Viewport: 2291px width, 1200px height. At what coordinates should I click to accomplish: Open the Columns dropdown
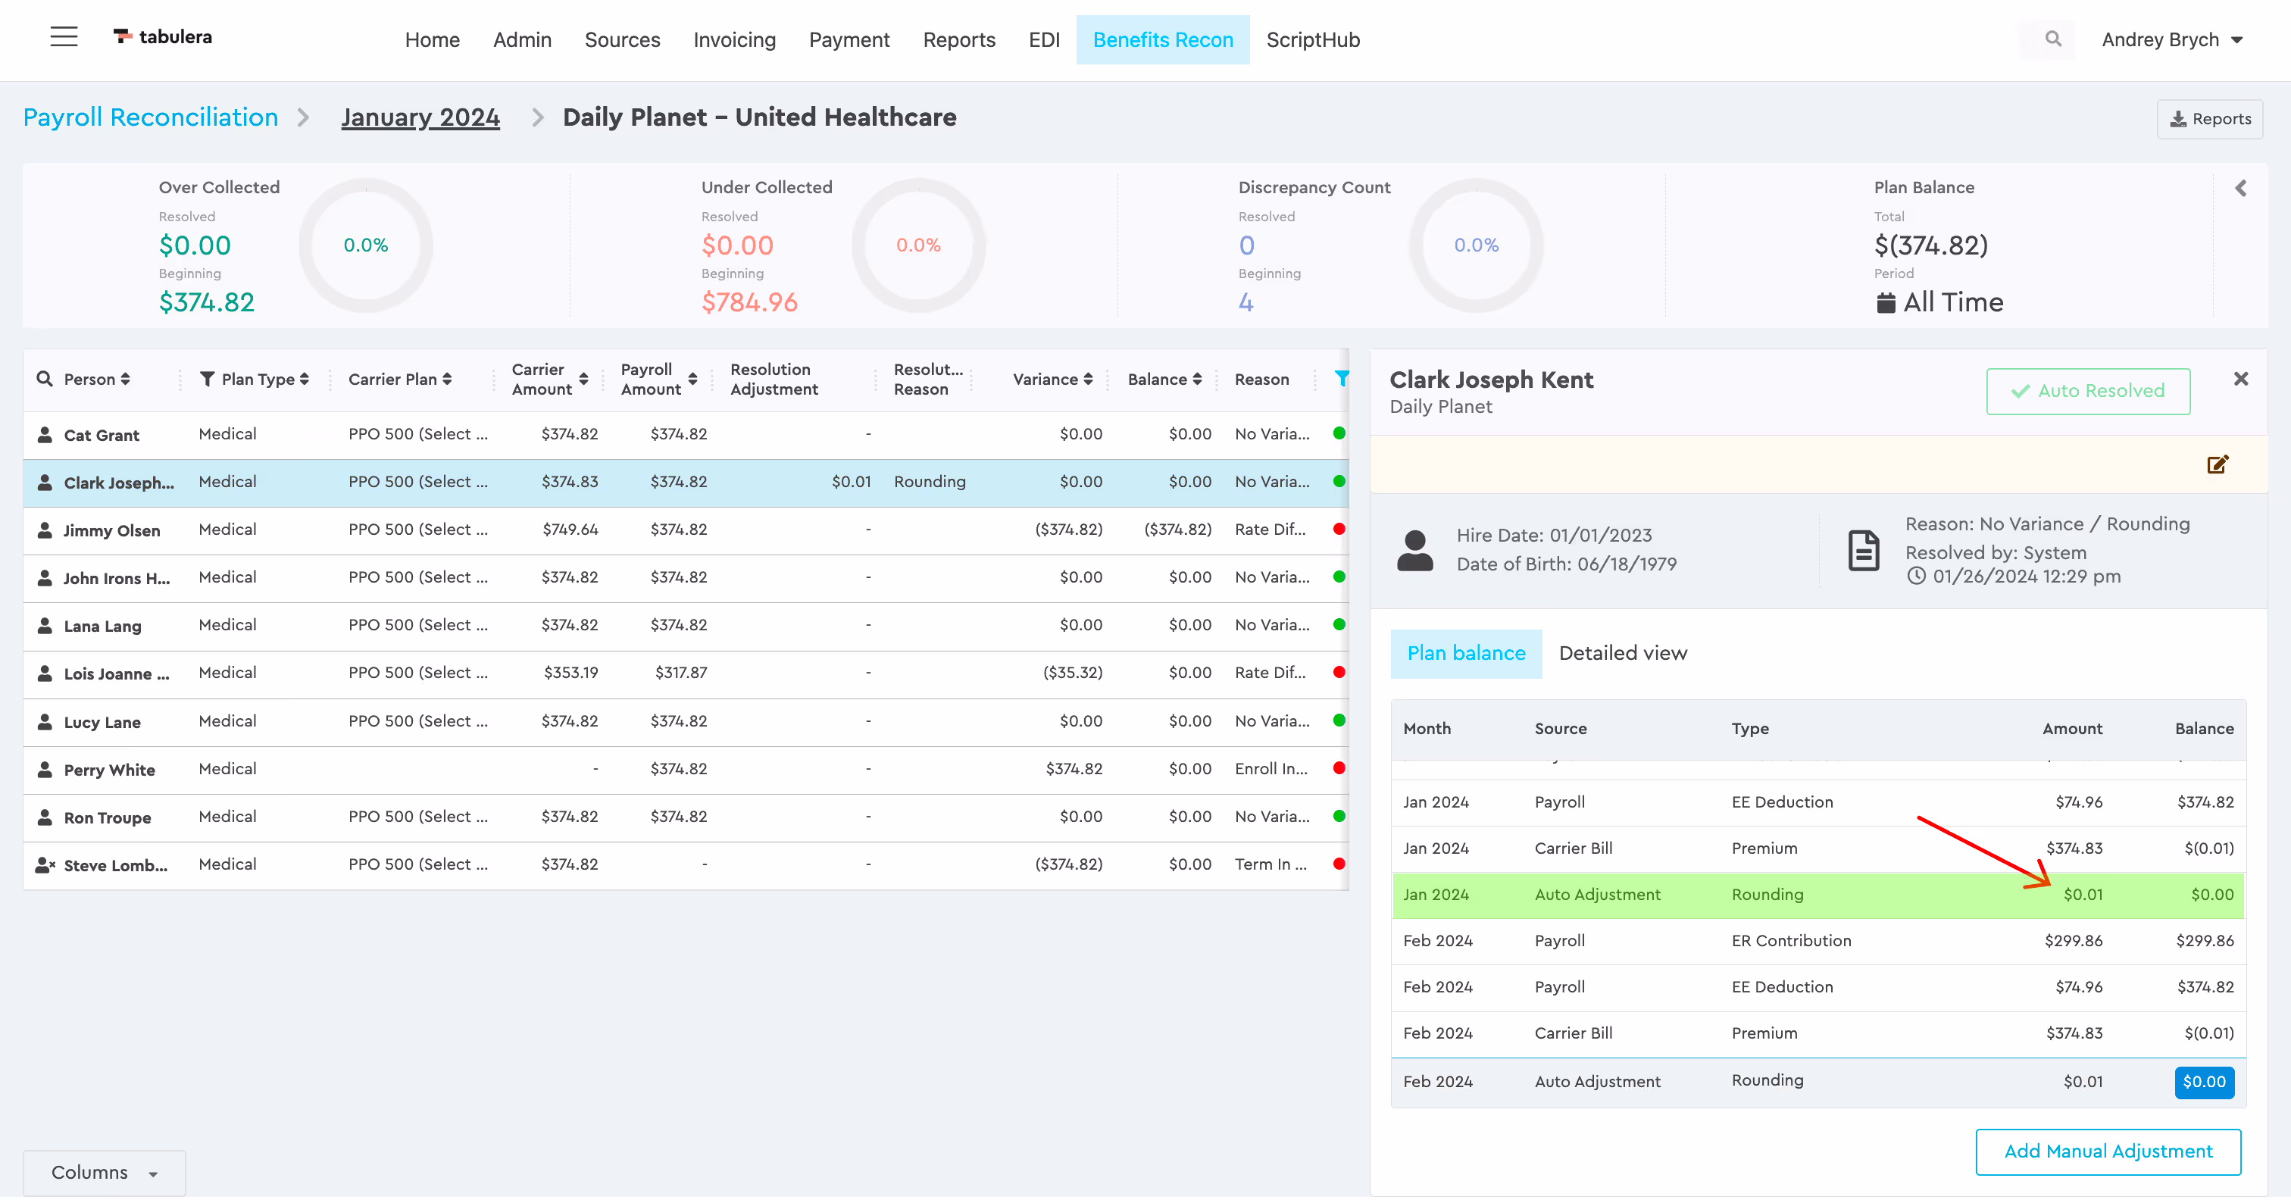104,1173
